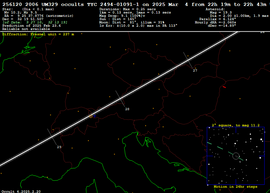
Task: Click '1km = 0.13 secs, 1mas = 0.13 secs' text
Action: [x=135, y=13]
